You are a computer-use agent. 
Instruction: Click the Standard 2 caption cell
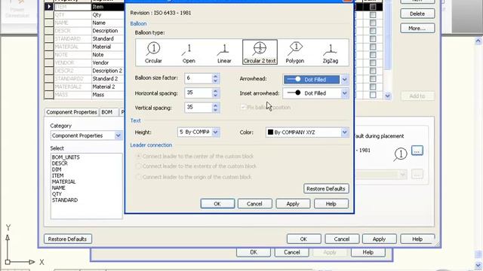[108, 78]
